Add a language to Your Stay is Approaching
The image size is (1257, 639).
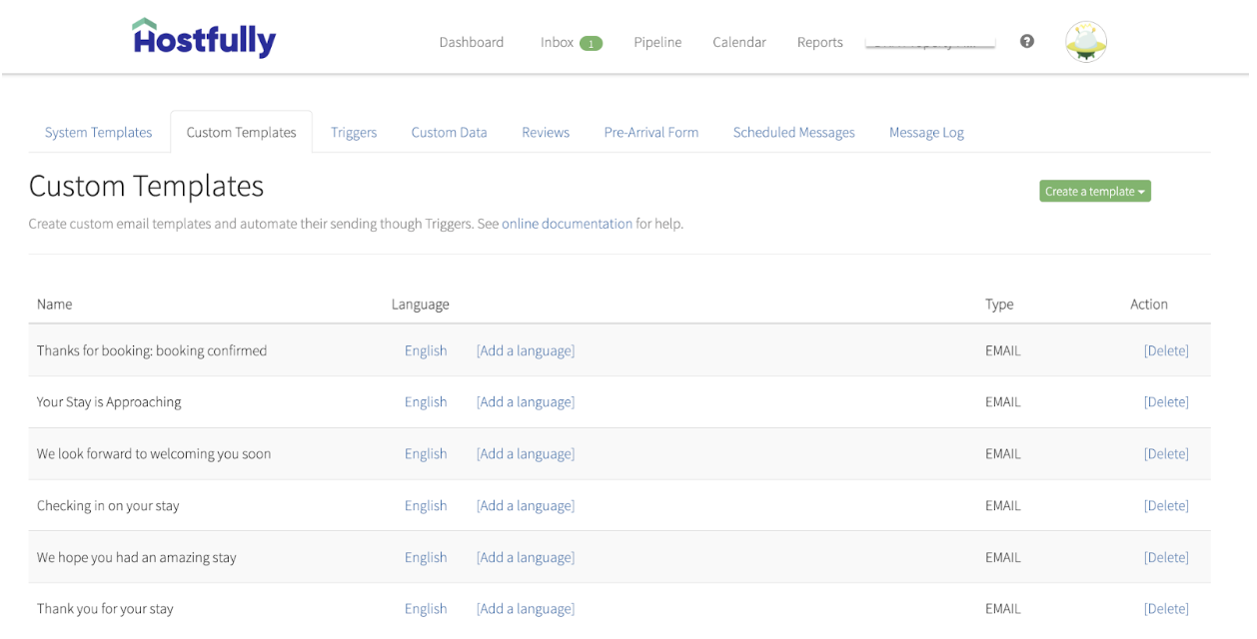pos(525,401)
